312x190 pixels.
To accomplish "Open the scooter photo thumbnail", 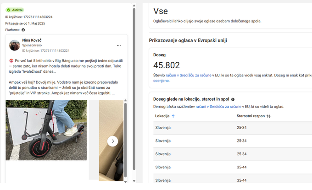I will pos(46,130).
